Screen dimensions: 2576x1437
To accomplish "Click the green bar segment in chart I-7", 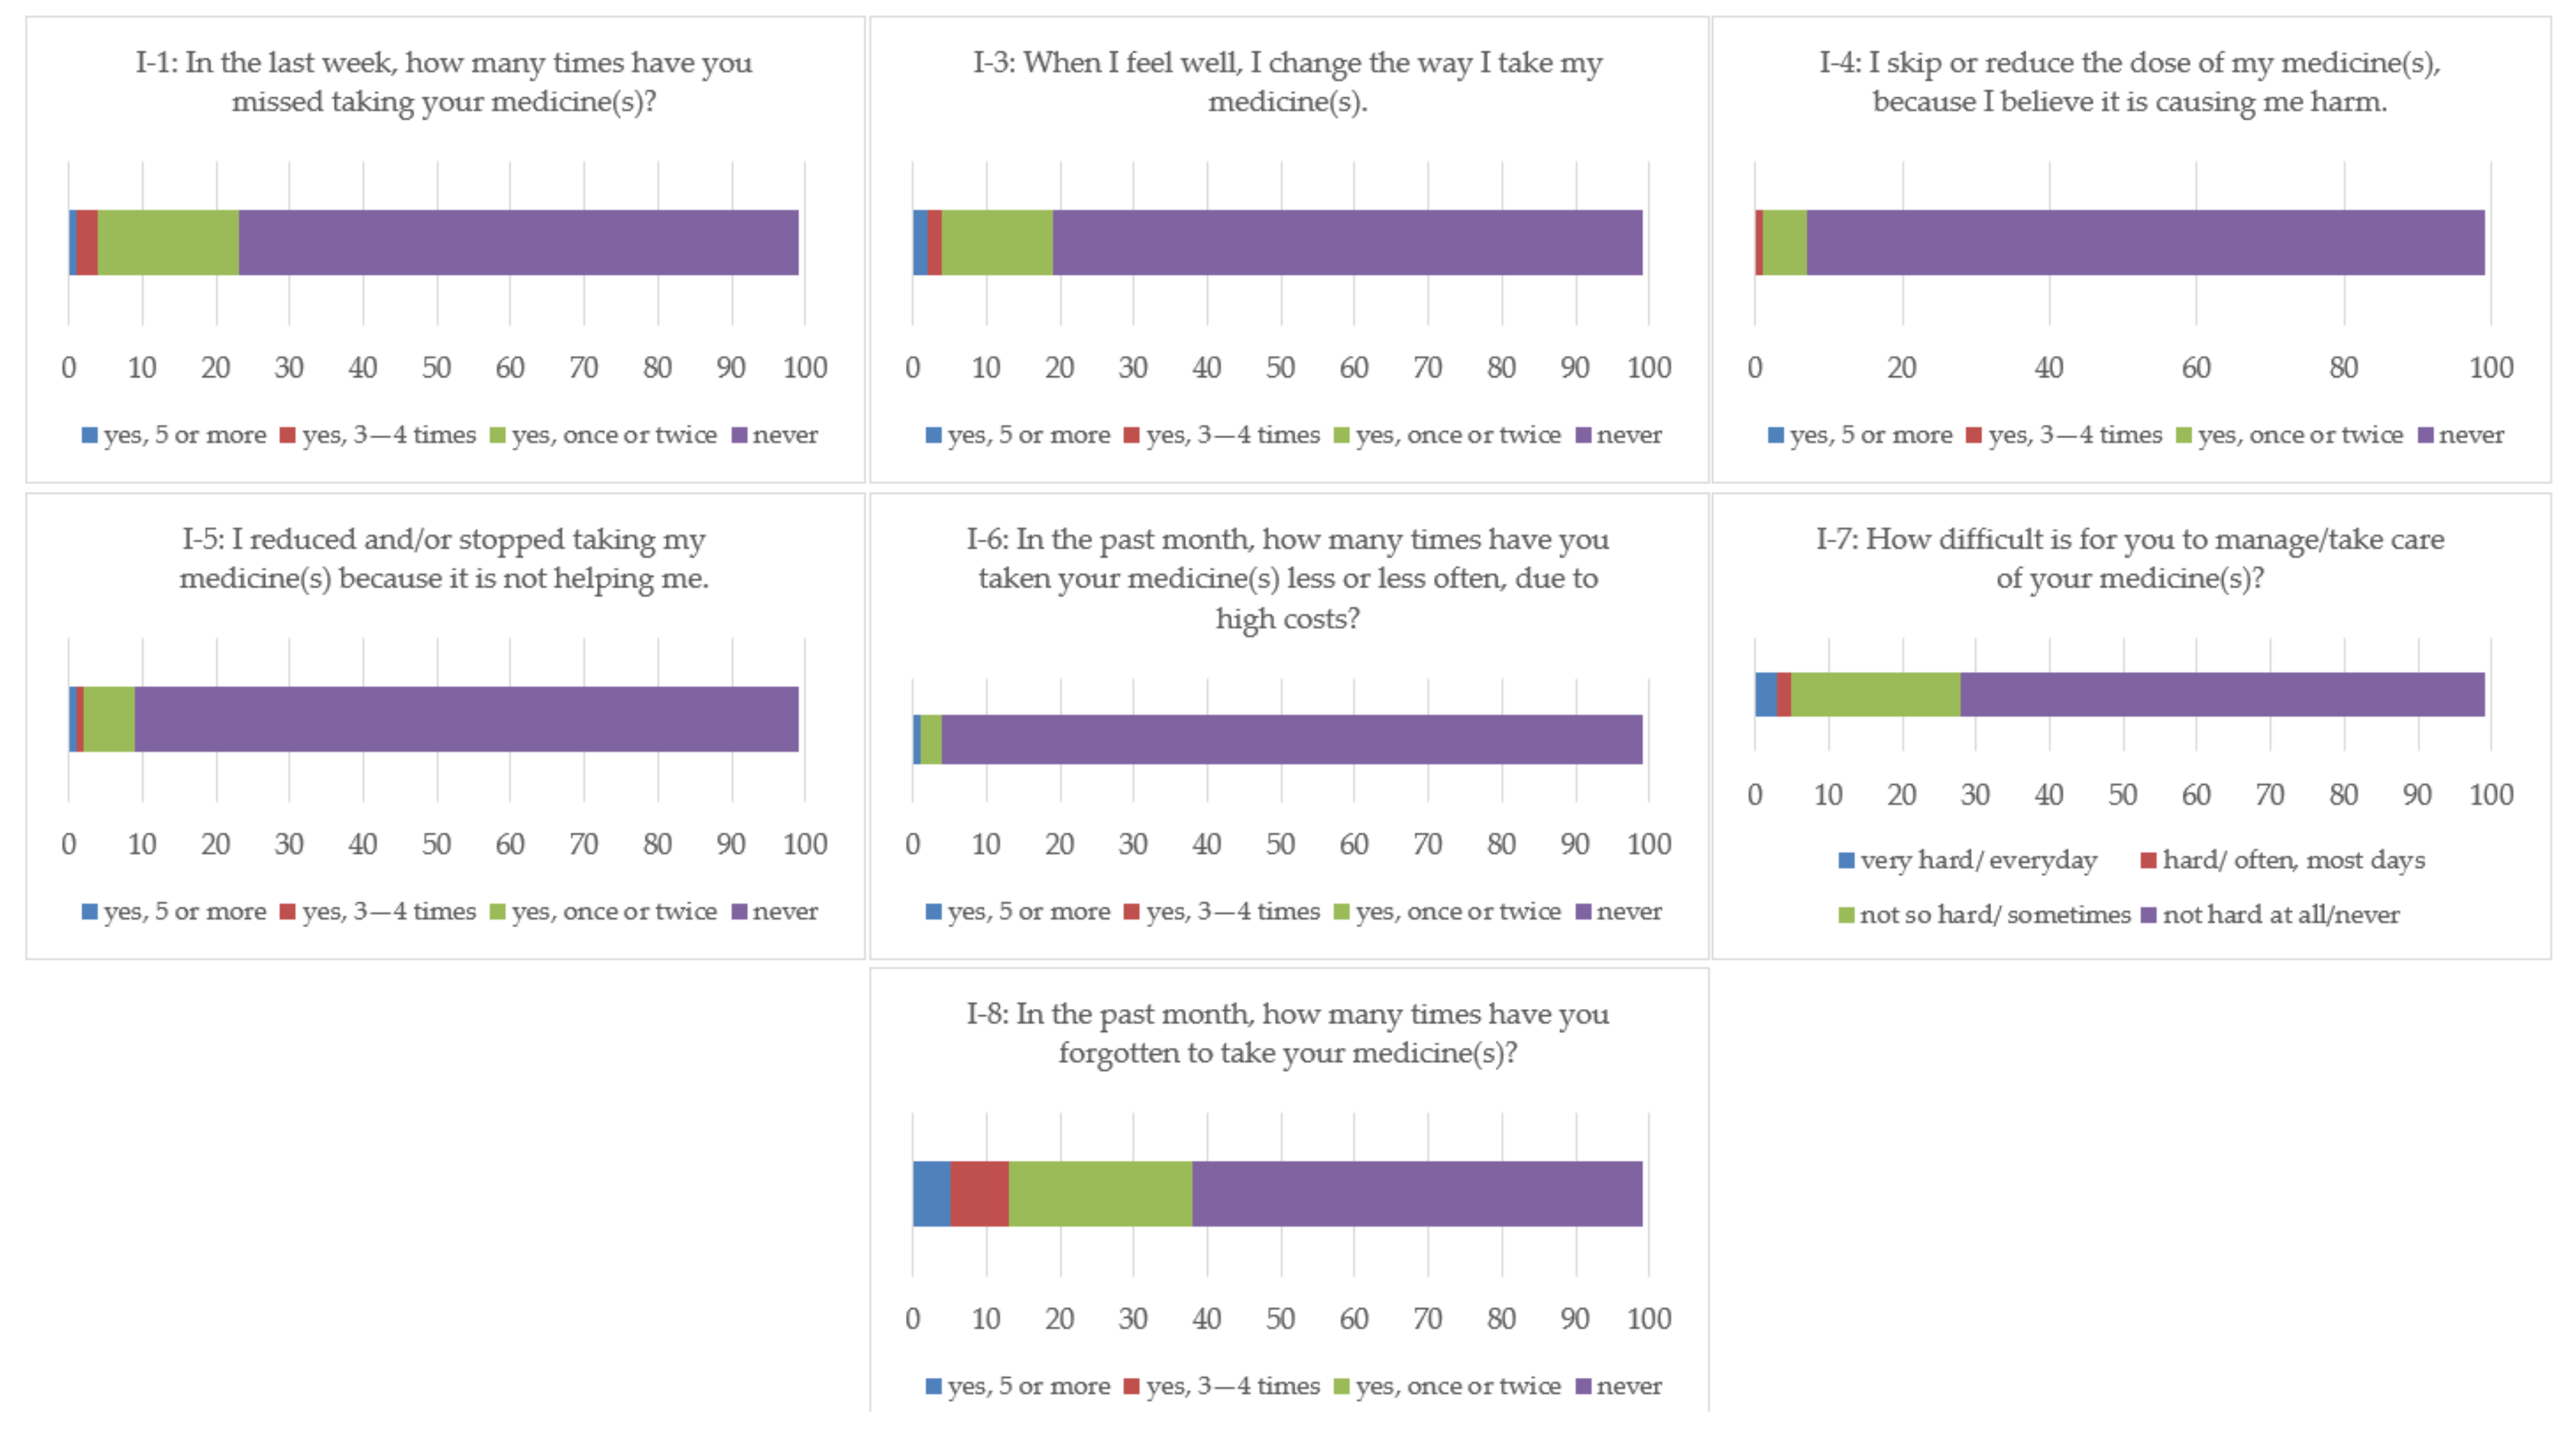I will pyautogui.click(x=1875, y=694).
